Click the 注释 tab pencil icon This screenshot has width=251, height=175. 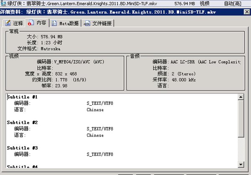point(8,23)
